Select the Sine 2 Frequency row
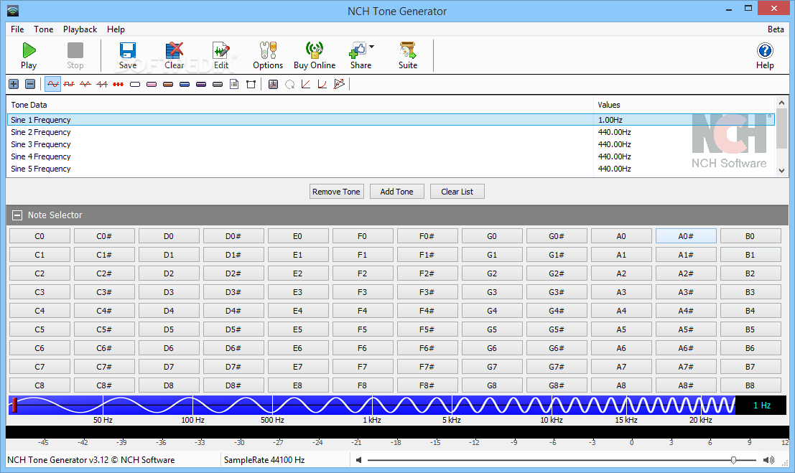The height and width of the screenshot is (473, 795). tap(391, 132)
